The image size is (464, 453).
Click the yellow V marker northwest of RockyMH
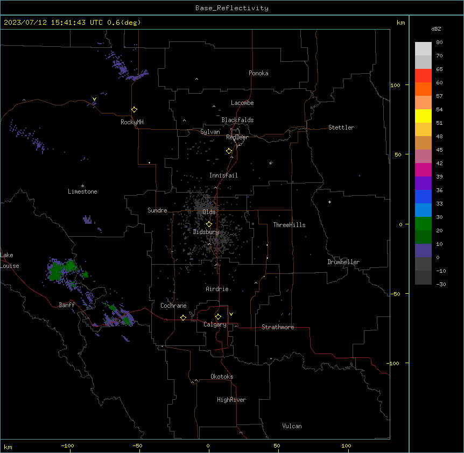coord(94,100)
